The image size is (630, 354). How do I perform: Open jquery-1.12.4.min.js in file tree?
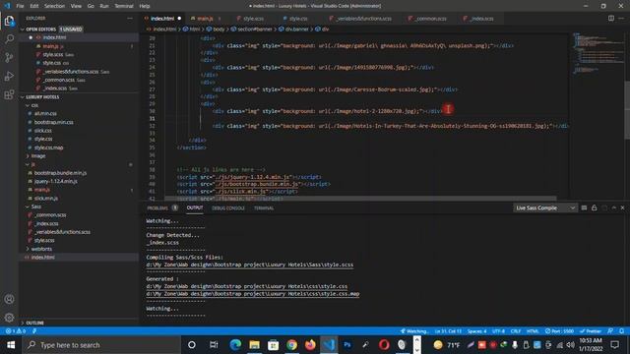point(55,181)
